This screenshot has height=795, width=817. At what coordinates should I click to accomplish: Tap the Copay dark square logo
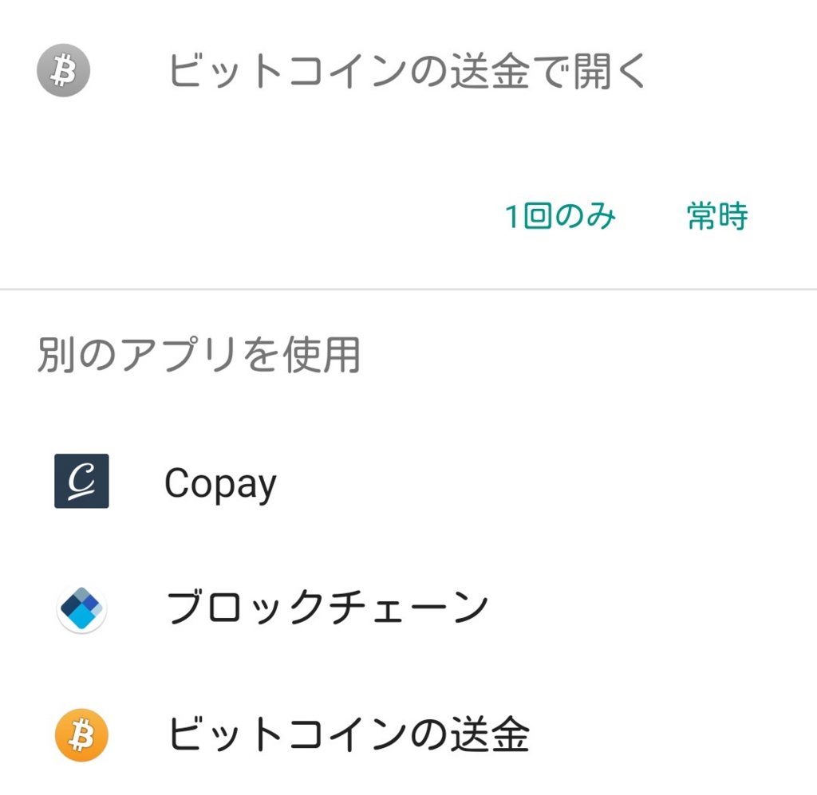(x=80, y=481)
